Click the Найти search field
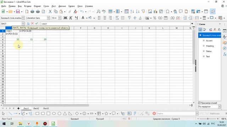This screenshot has height=127, width=227. pos(176,114)
